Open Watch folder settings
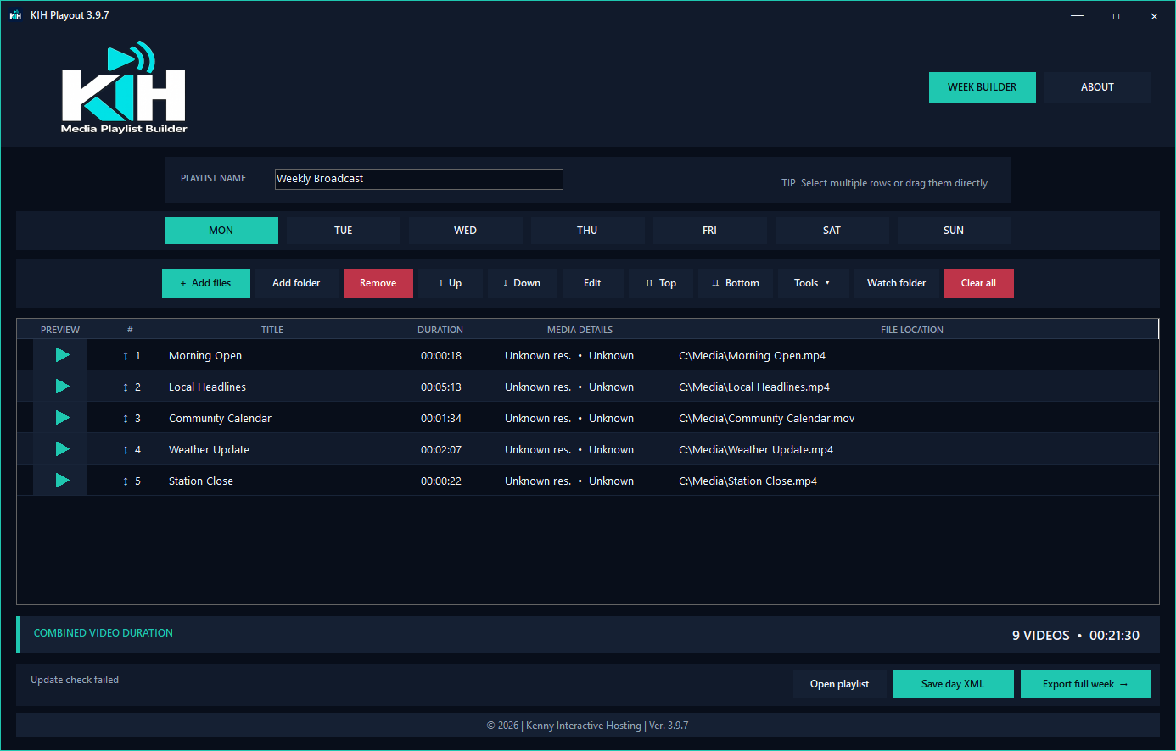 click(897, 283)
